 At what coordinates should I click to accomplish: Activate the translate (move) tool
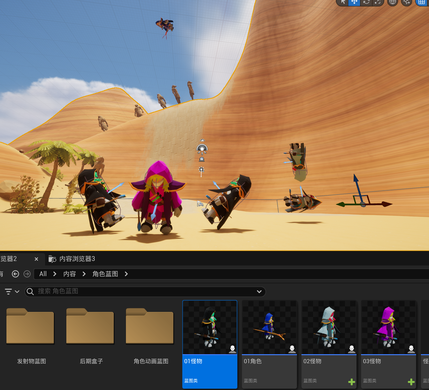tap(354, 2)
